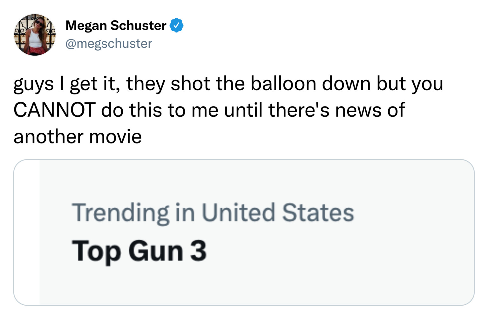Screen dimensions: 488x319
Task: Click the word "until" in the tweet
Action: (x=243, y=110)
